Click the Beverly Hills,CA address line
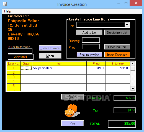 point(23,34)
